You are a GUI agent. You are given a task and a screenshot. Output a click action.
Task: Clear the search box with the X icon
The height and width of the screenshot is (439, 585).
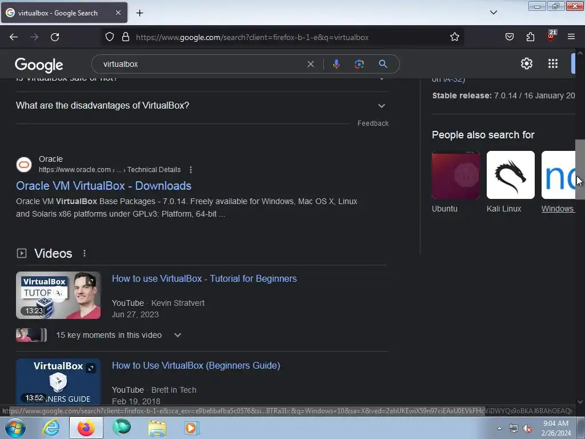coord(310,64)
